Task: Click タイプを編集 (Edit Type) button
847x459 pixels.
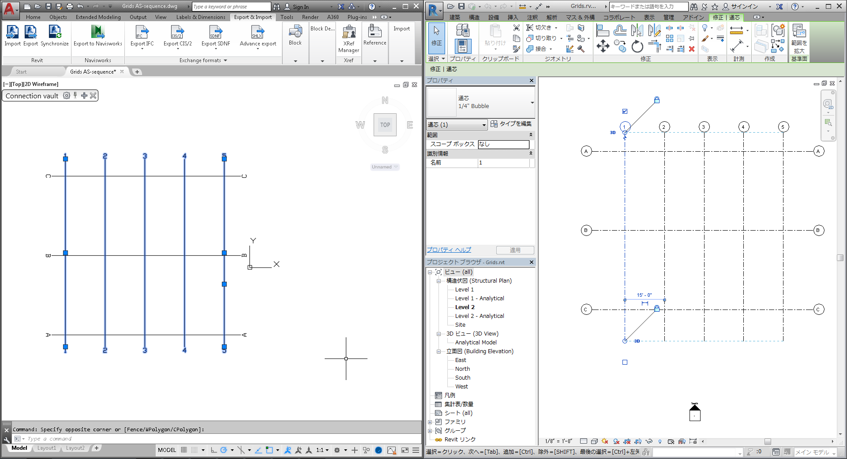Action: pyautogui.click(x=511, y=124)
